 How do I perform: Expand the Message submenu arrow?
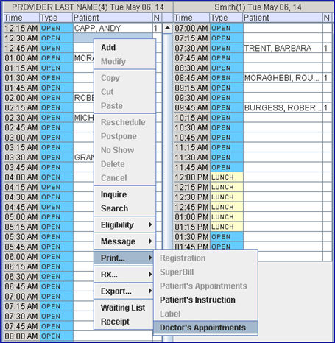click(x=150, y=241)
